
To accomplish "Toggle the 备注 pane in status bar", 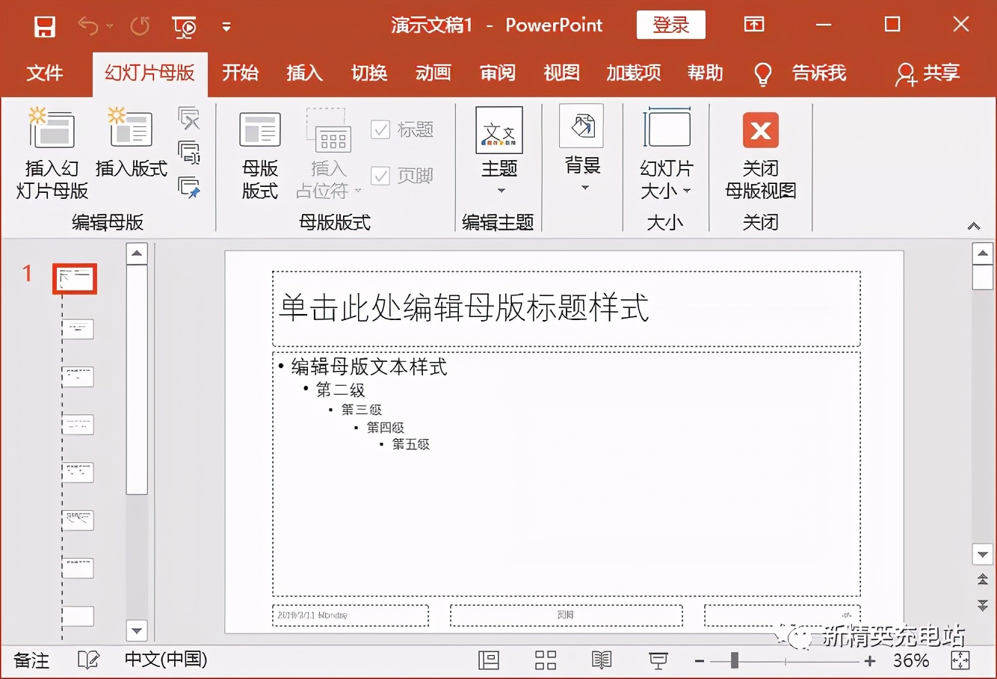I will coord(30,660).
